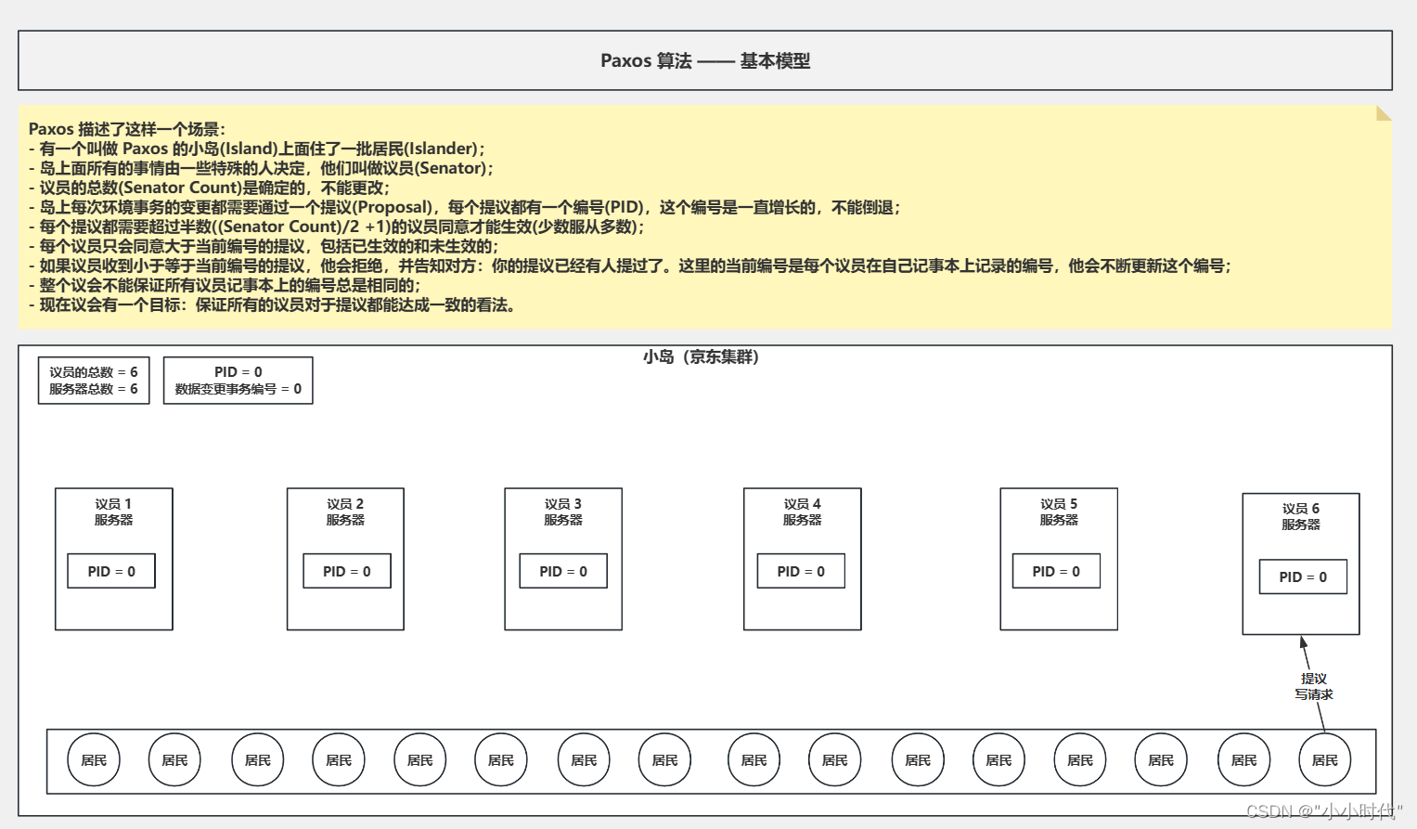Click 'PID = 0' in the top info box
The height and width of the screenshot is (829, 1417).
coord(238,372)
